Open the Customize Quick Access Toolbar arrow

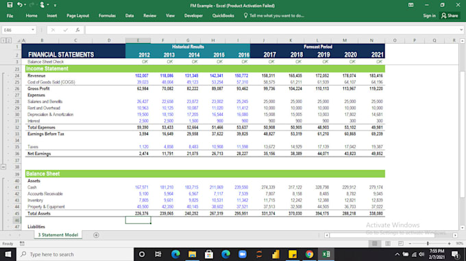[56, 5]
